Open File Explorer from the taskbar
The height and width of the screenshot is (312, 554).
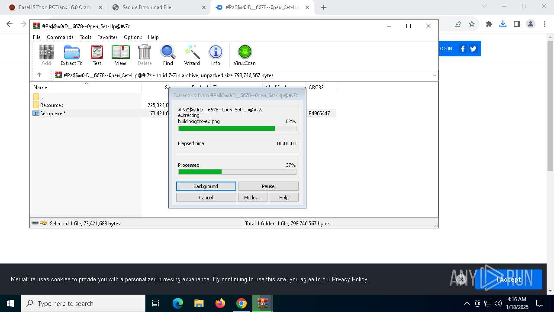pos(199,303)
